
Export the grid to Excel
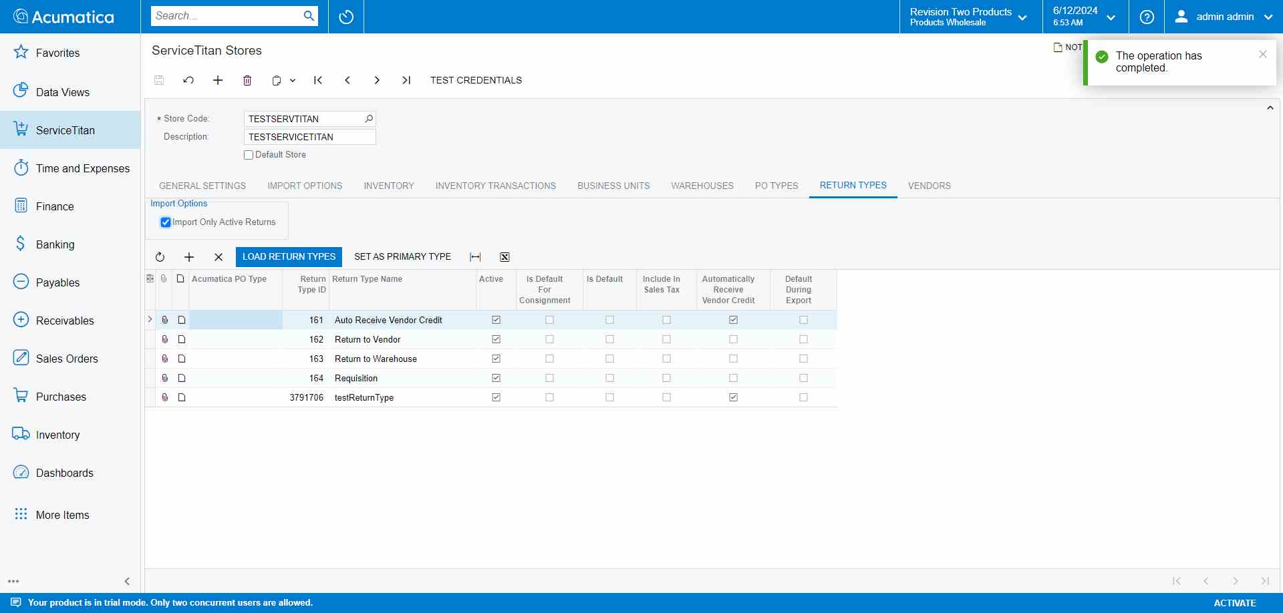pyautogui.click(x=505, y=257)
